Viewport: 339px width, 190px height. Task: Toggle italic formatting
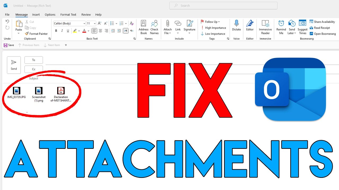[62, 31]
